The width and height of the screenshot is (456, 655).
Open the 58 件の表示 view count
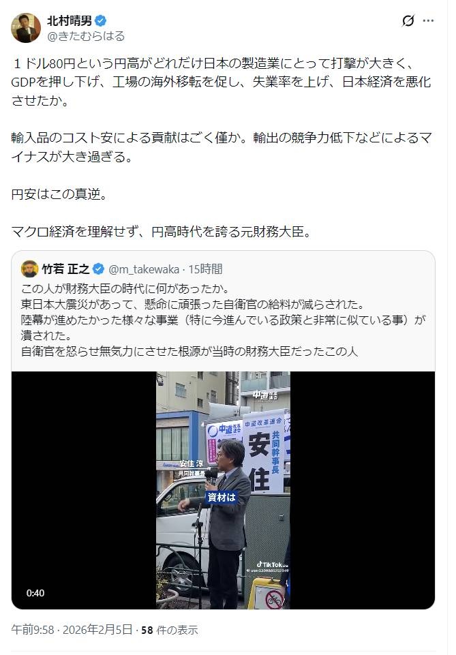coord(170,630)
